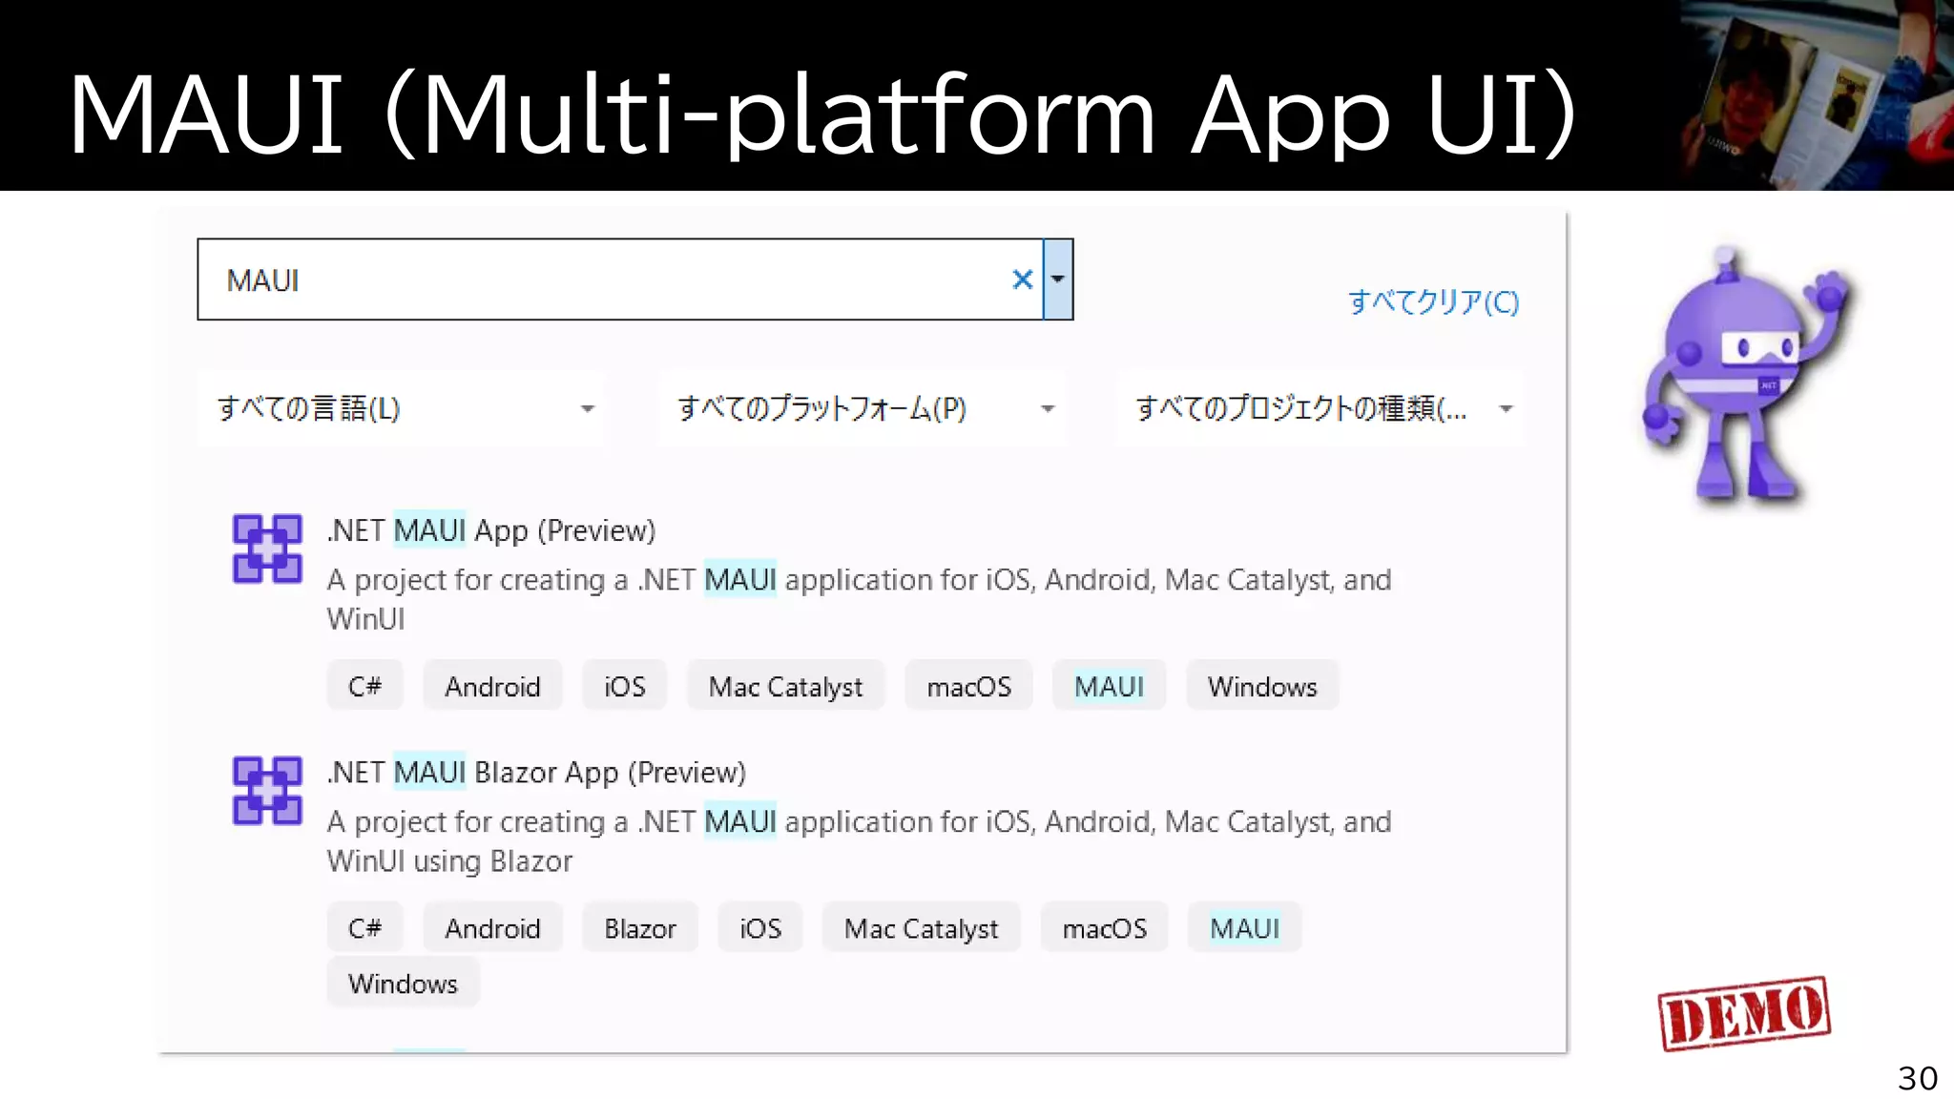Image resolution: width=1954 pixels, height=1099 pixels.
Task: Select the .NET MAUI Blazor App (Preview) title
Action: (536, 772)
